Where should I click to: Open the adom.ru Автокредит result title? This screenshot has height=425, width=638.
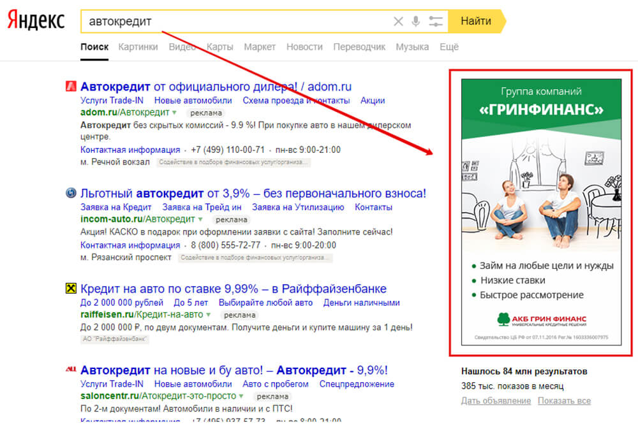pyautogui.click(x=216, y=87)
